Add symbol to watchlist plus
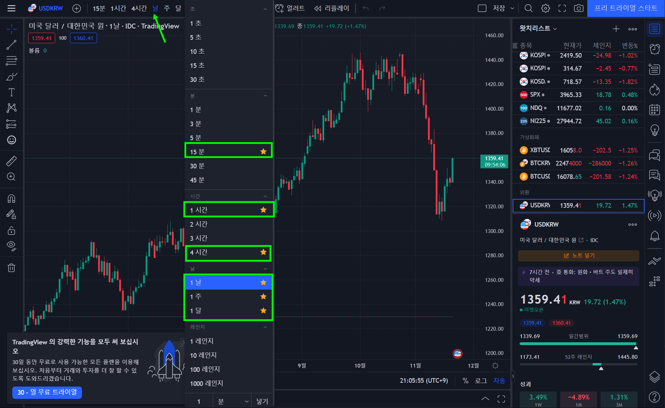Image resolution: width=665 pixels, height=408 pixels. coord(616,29)
